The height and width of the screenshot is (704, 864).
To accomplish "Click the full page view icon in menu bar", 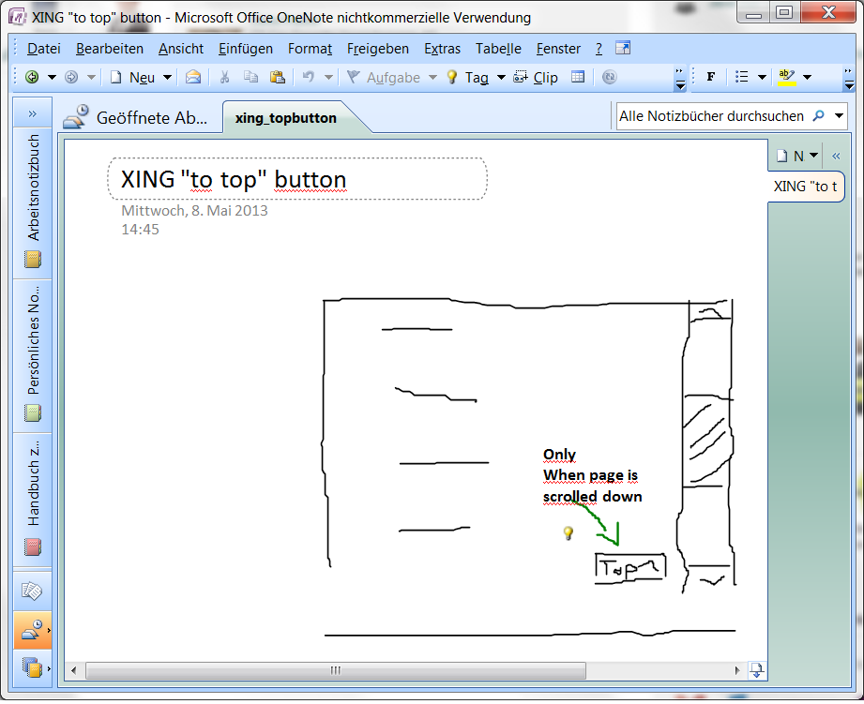I will pyautogui.click(x=623, y=49).
